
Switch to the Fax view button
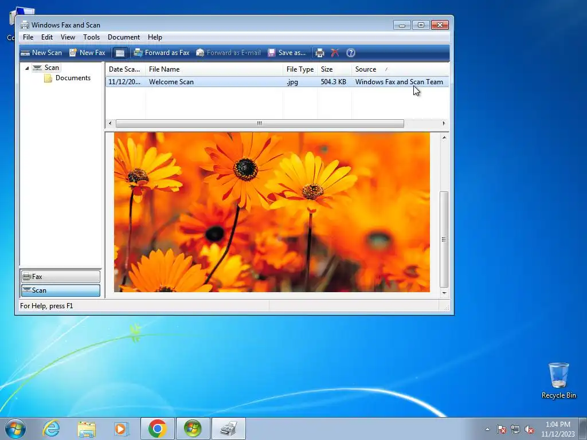tap(61, 277)
